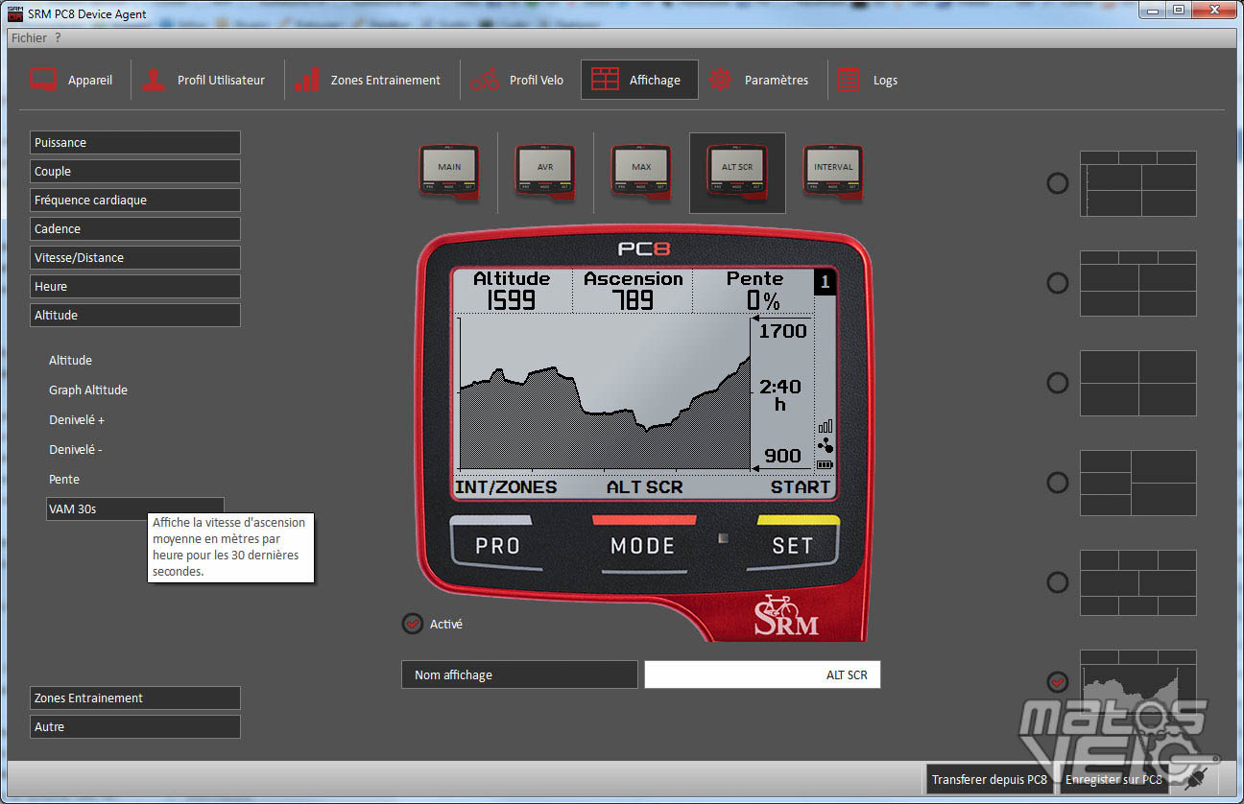Expand the Autre category
1244x804 pixels.
(135, 727)
